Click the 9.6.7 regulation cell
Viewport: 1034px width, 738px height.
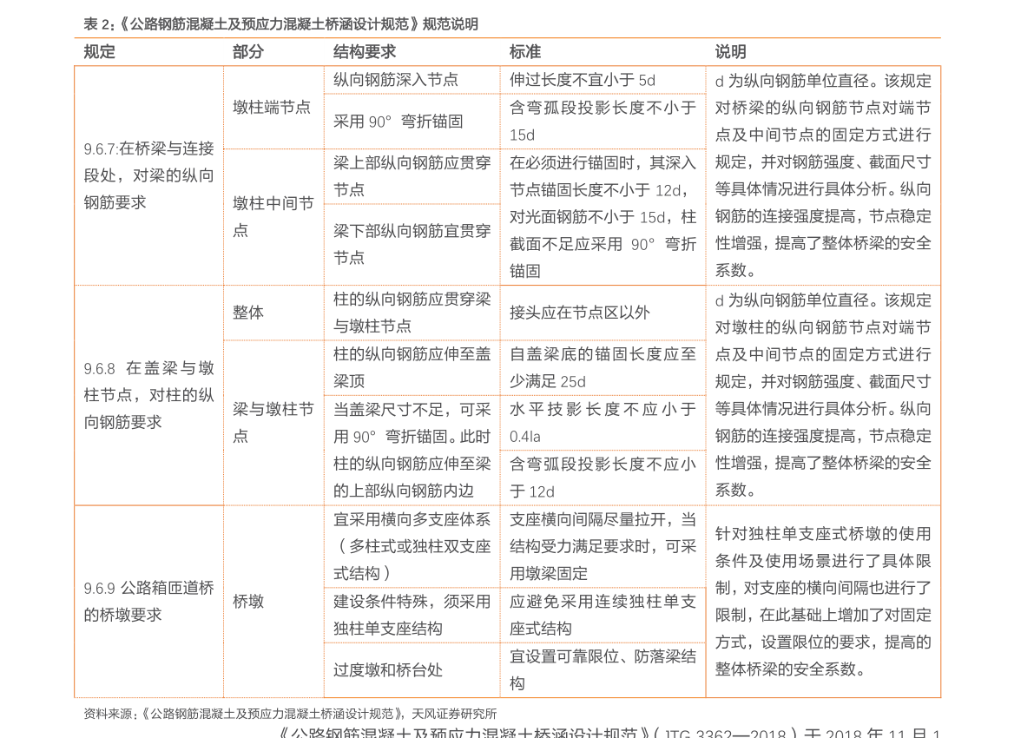tap(148, 175)
